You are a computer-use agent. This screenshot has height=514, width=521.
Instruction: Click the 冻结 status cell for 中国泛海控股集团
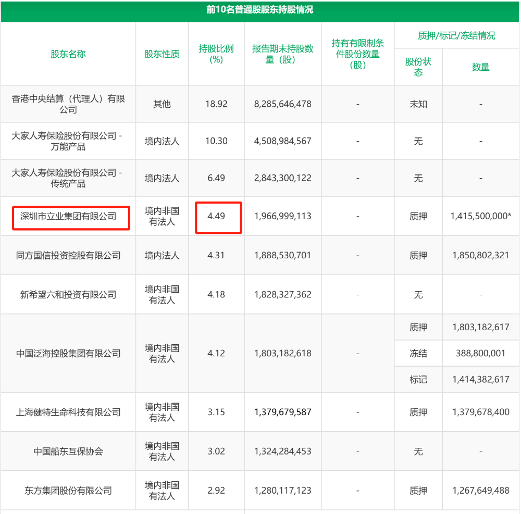(418, 354)
